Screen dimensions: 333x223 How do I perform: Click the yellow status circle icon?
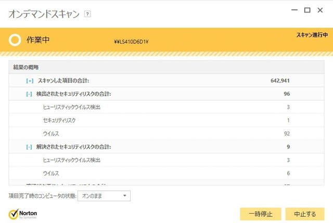[x=16, y=41]
